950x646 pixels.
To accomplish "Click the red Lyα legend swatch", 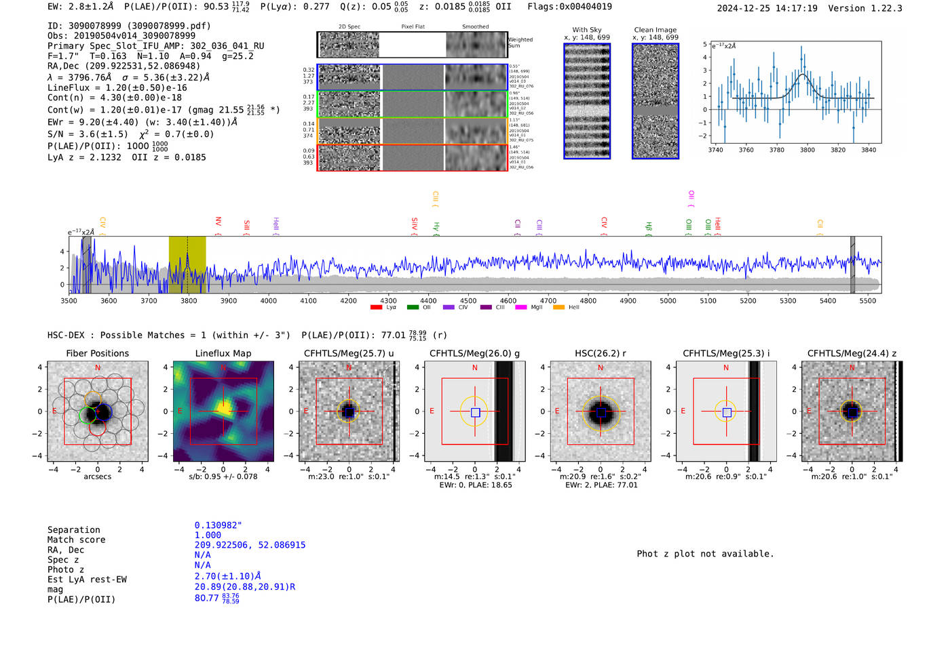I will [x=376, y=308].
